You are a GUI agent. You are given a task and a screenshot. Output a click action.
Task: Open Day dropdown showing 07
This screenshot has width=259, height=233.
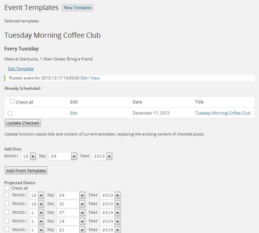[71, 212]
